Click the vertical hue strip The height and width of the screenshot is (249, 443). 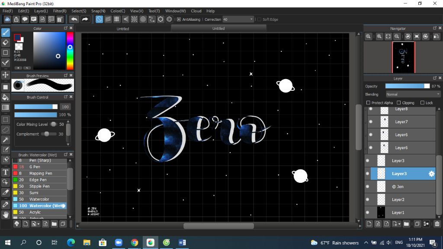point(70,51)
